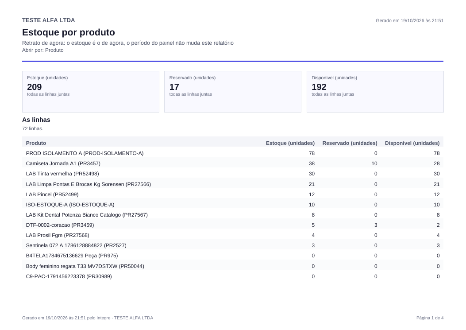
Task: Select the LAB Tinta vermelha (PR52498) row
Action: (233, 174)
